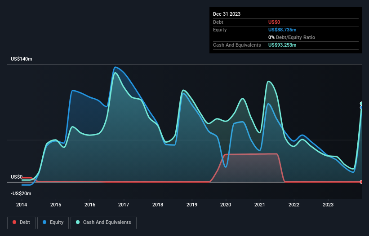Toggle the Equity legend button
Viewport: 369px width, 236px height.
(x=53, y=223)
